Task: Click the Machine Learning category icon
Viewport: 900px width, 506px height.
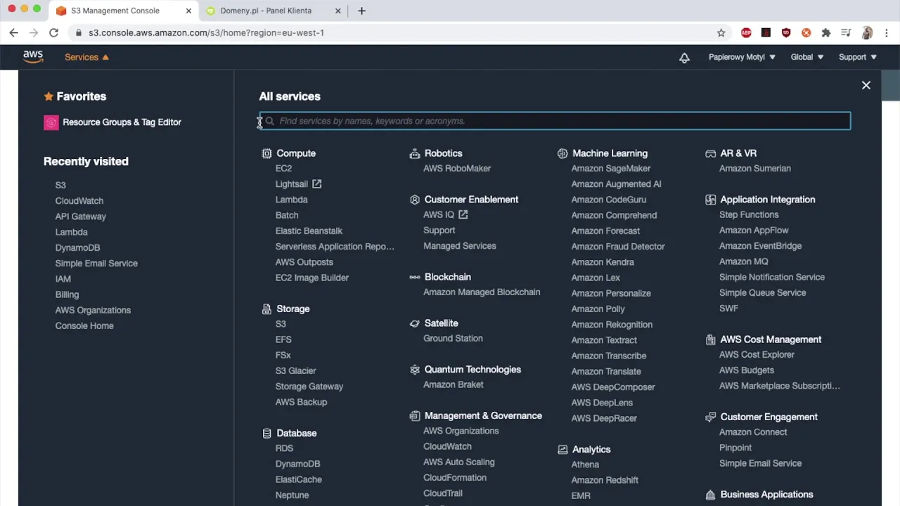Action: (x=562, y=153)
